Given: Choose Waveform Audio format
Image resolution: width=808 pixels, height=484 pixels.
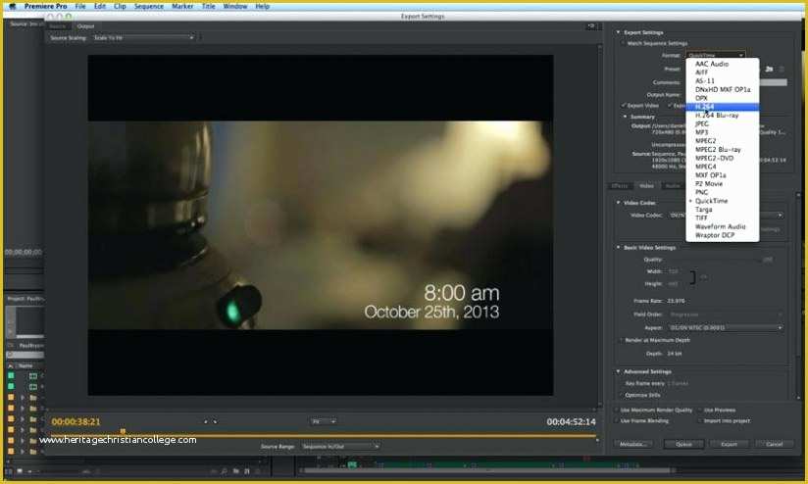Looking at the screenshot, I should point(723,226).
